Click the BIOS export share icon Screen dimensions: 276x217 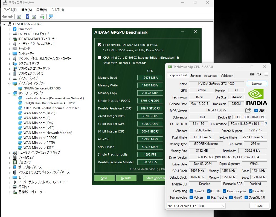pyautogui.click(x=248, y=110)
